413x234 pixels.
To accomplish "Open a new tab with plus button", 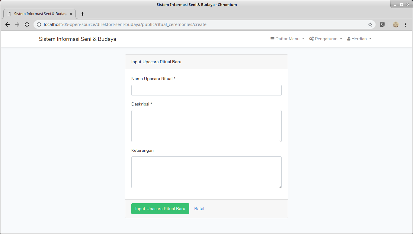I will pos(82,14).
